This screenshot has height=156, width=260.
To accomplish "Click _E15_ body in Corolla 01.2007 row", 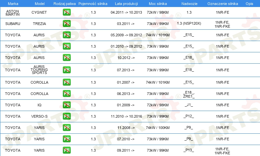I will click(189, 82).
